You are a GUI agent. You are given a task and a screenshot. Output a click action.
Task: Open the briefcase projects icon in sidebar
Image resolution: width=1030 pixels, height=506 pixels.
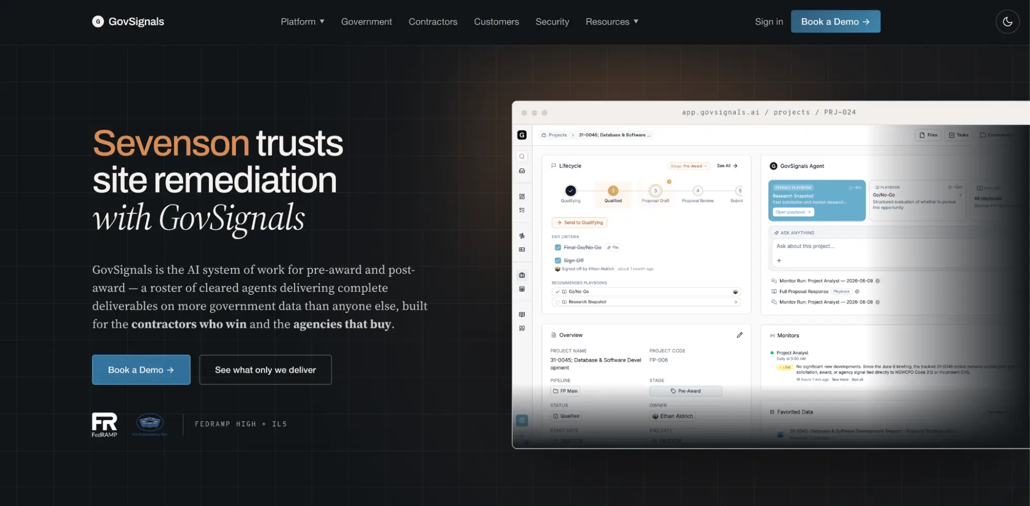click(x=522, y=275)
